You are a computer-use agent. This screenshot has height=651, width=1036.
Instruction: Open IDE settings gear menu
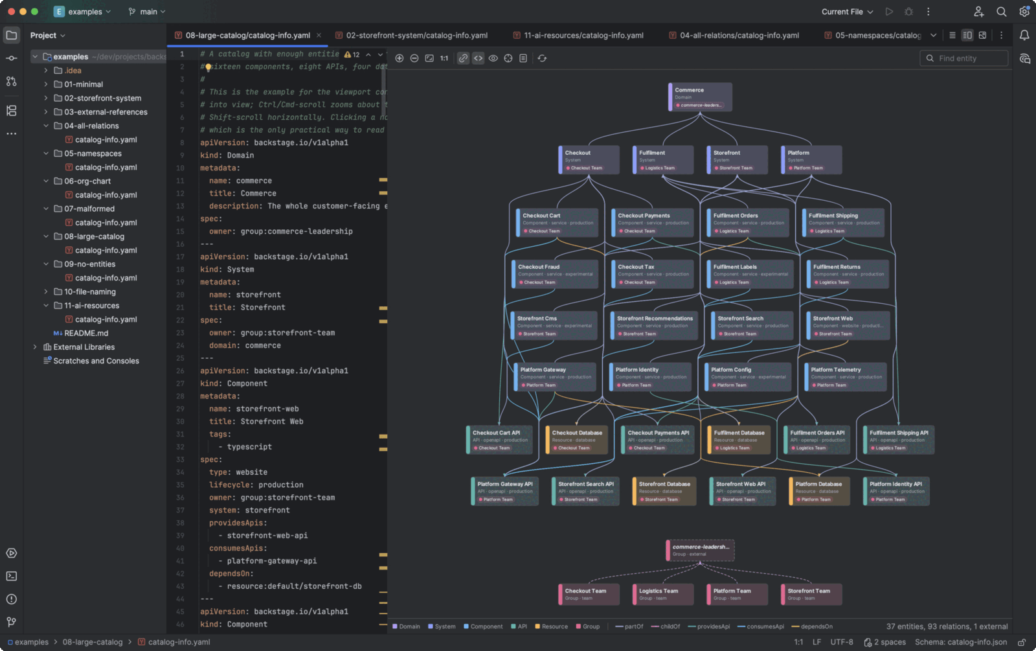[x=1024, y=12]
